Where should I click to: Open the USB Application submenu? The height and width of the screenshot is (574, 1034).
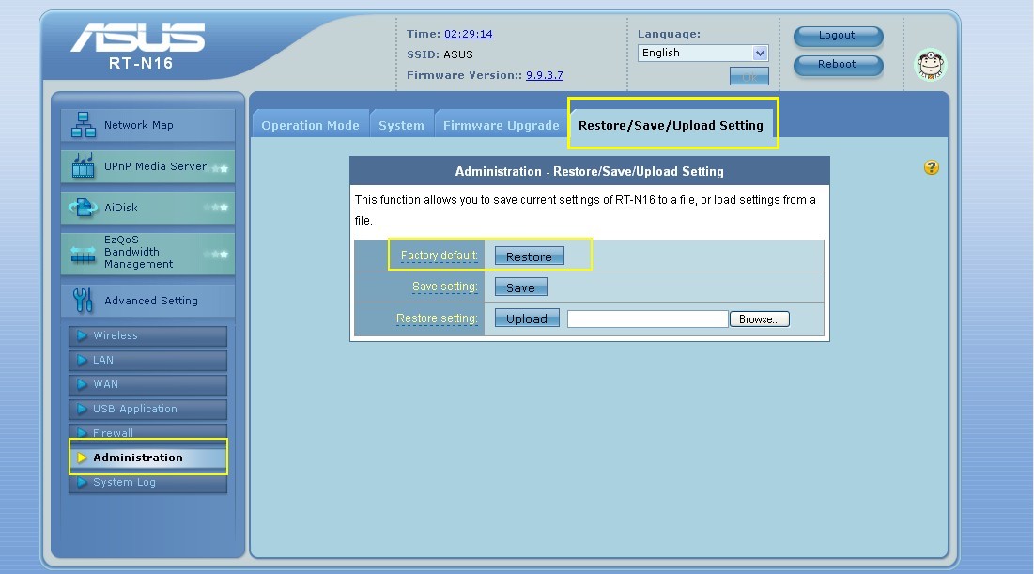(x=147, y=410)
